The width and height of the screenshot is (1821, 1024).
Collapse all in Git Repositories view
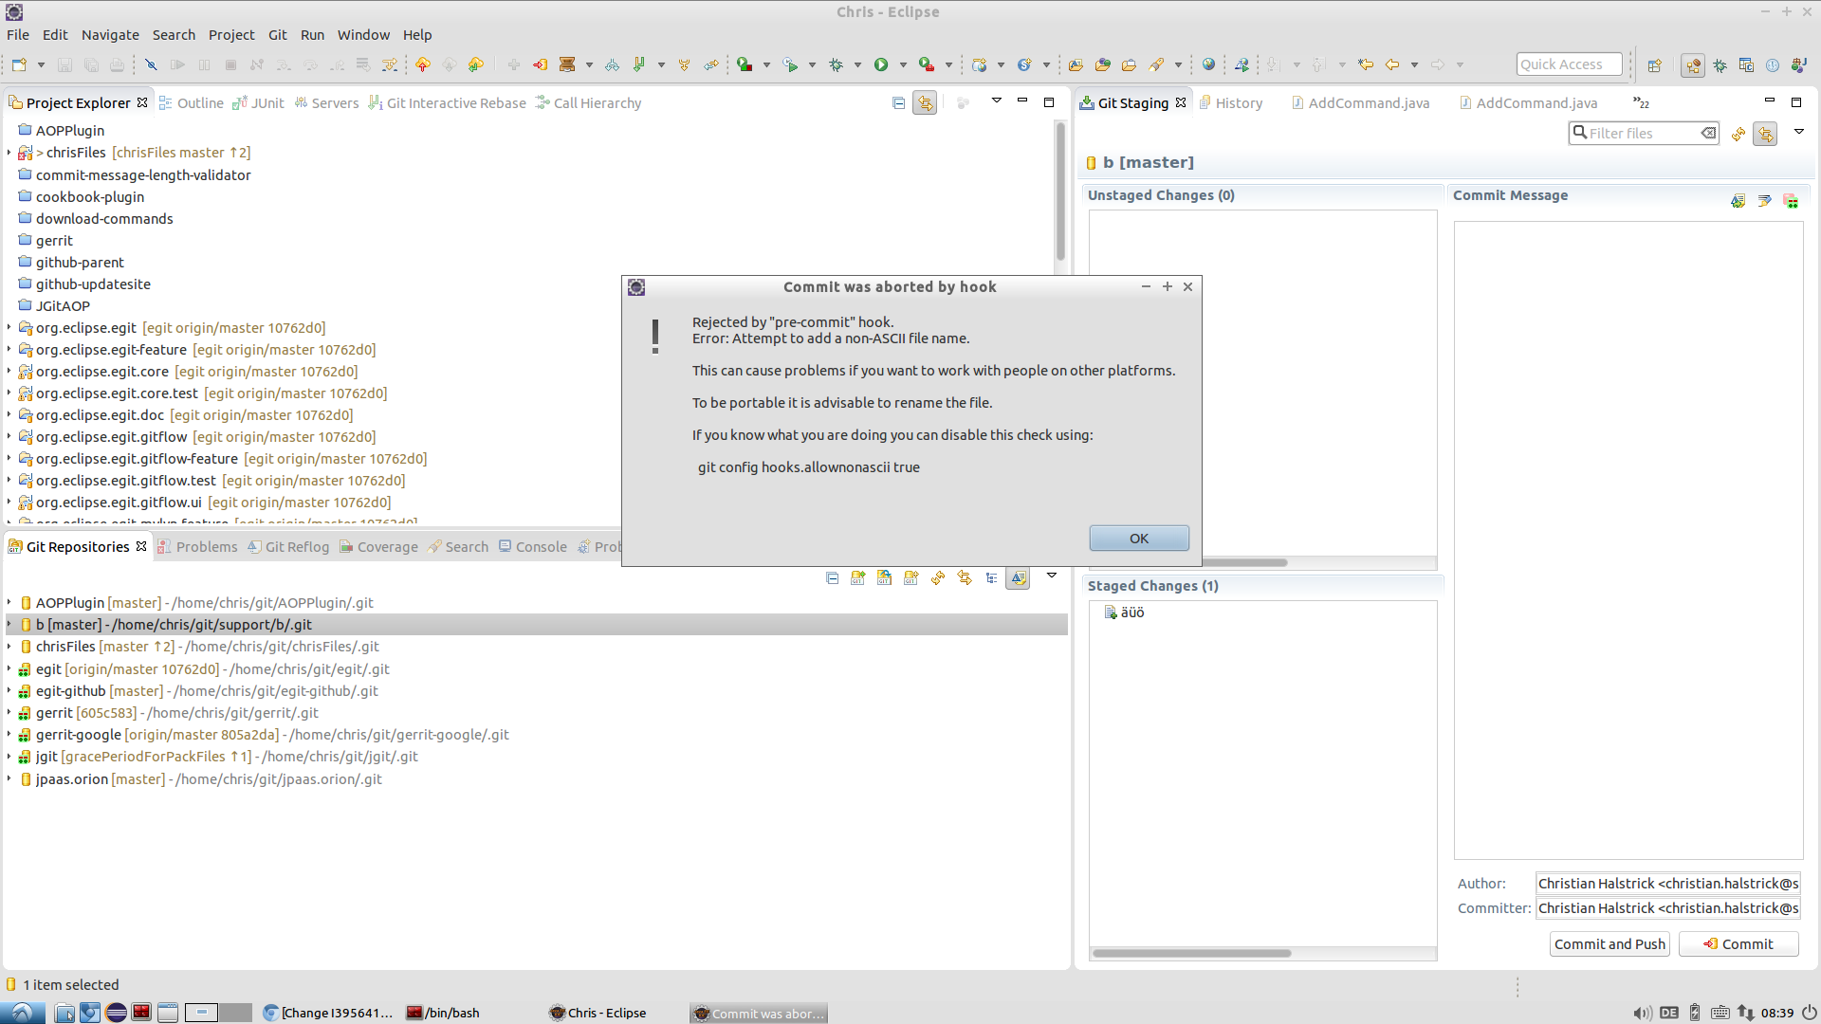832,577
